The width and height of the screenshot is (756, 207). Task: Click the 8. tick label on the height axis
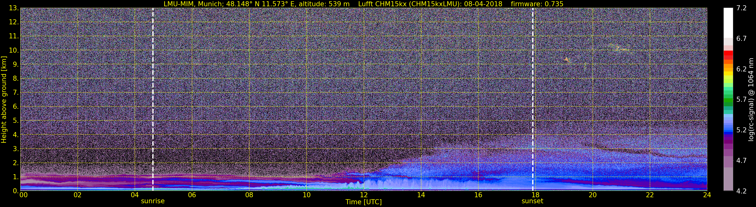tap(16, 79)
